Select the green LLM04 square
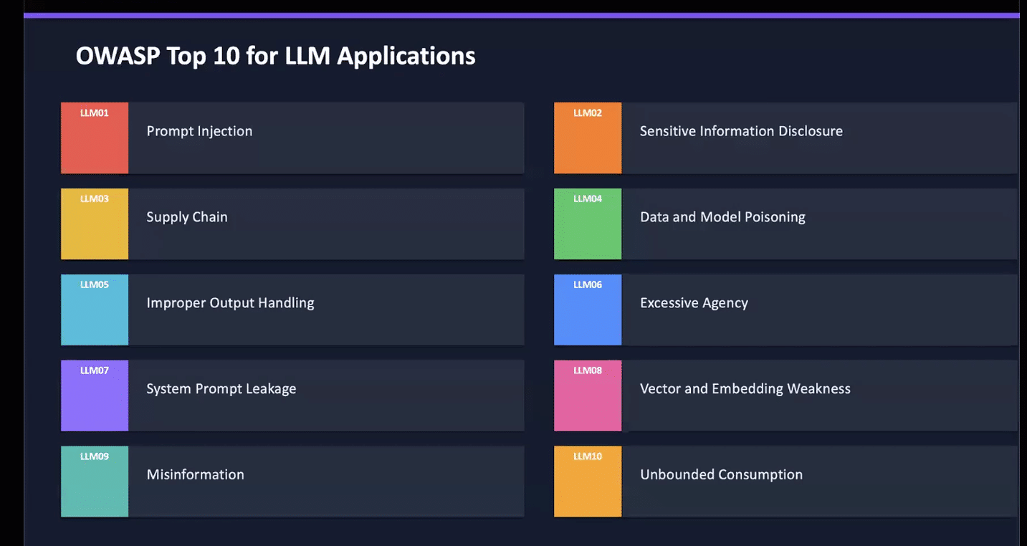Screen dimensions: 1027x546 click(588, 224)
